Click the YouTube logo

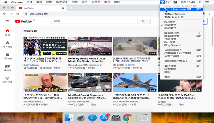23,21
